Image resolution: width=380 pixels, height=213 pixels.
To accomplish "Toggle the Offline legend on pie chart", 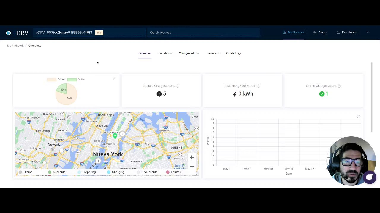I will (56, 80).
